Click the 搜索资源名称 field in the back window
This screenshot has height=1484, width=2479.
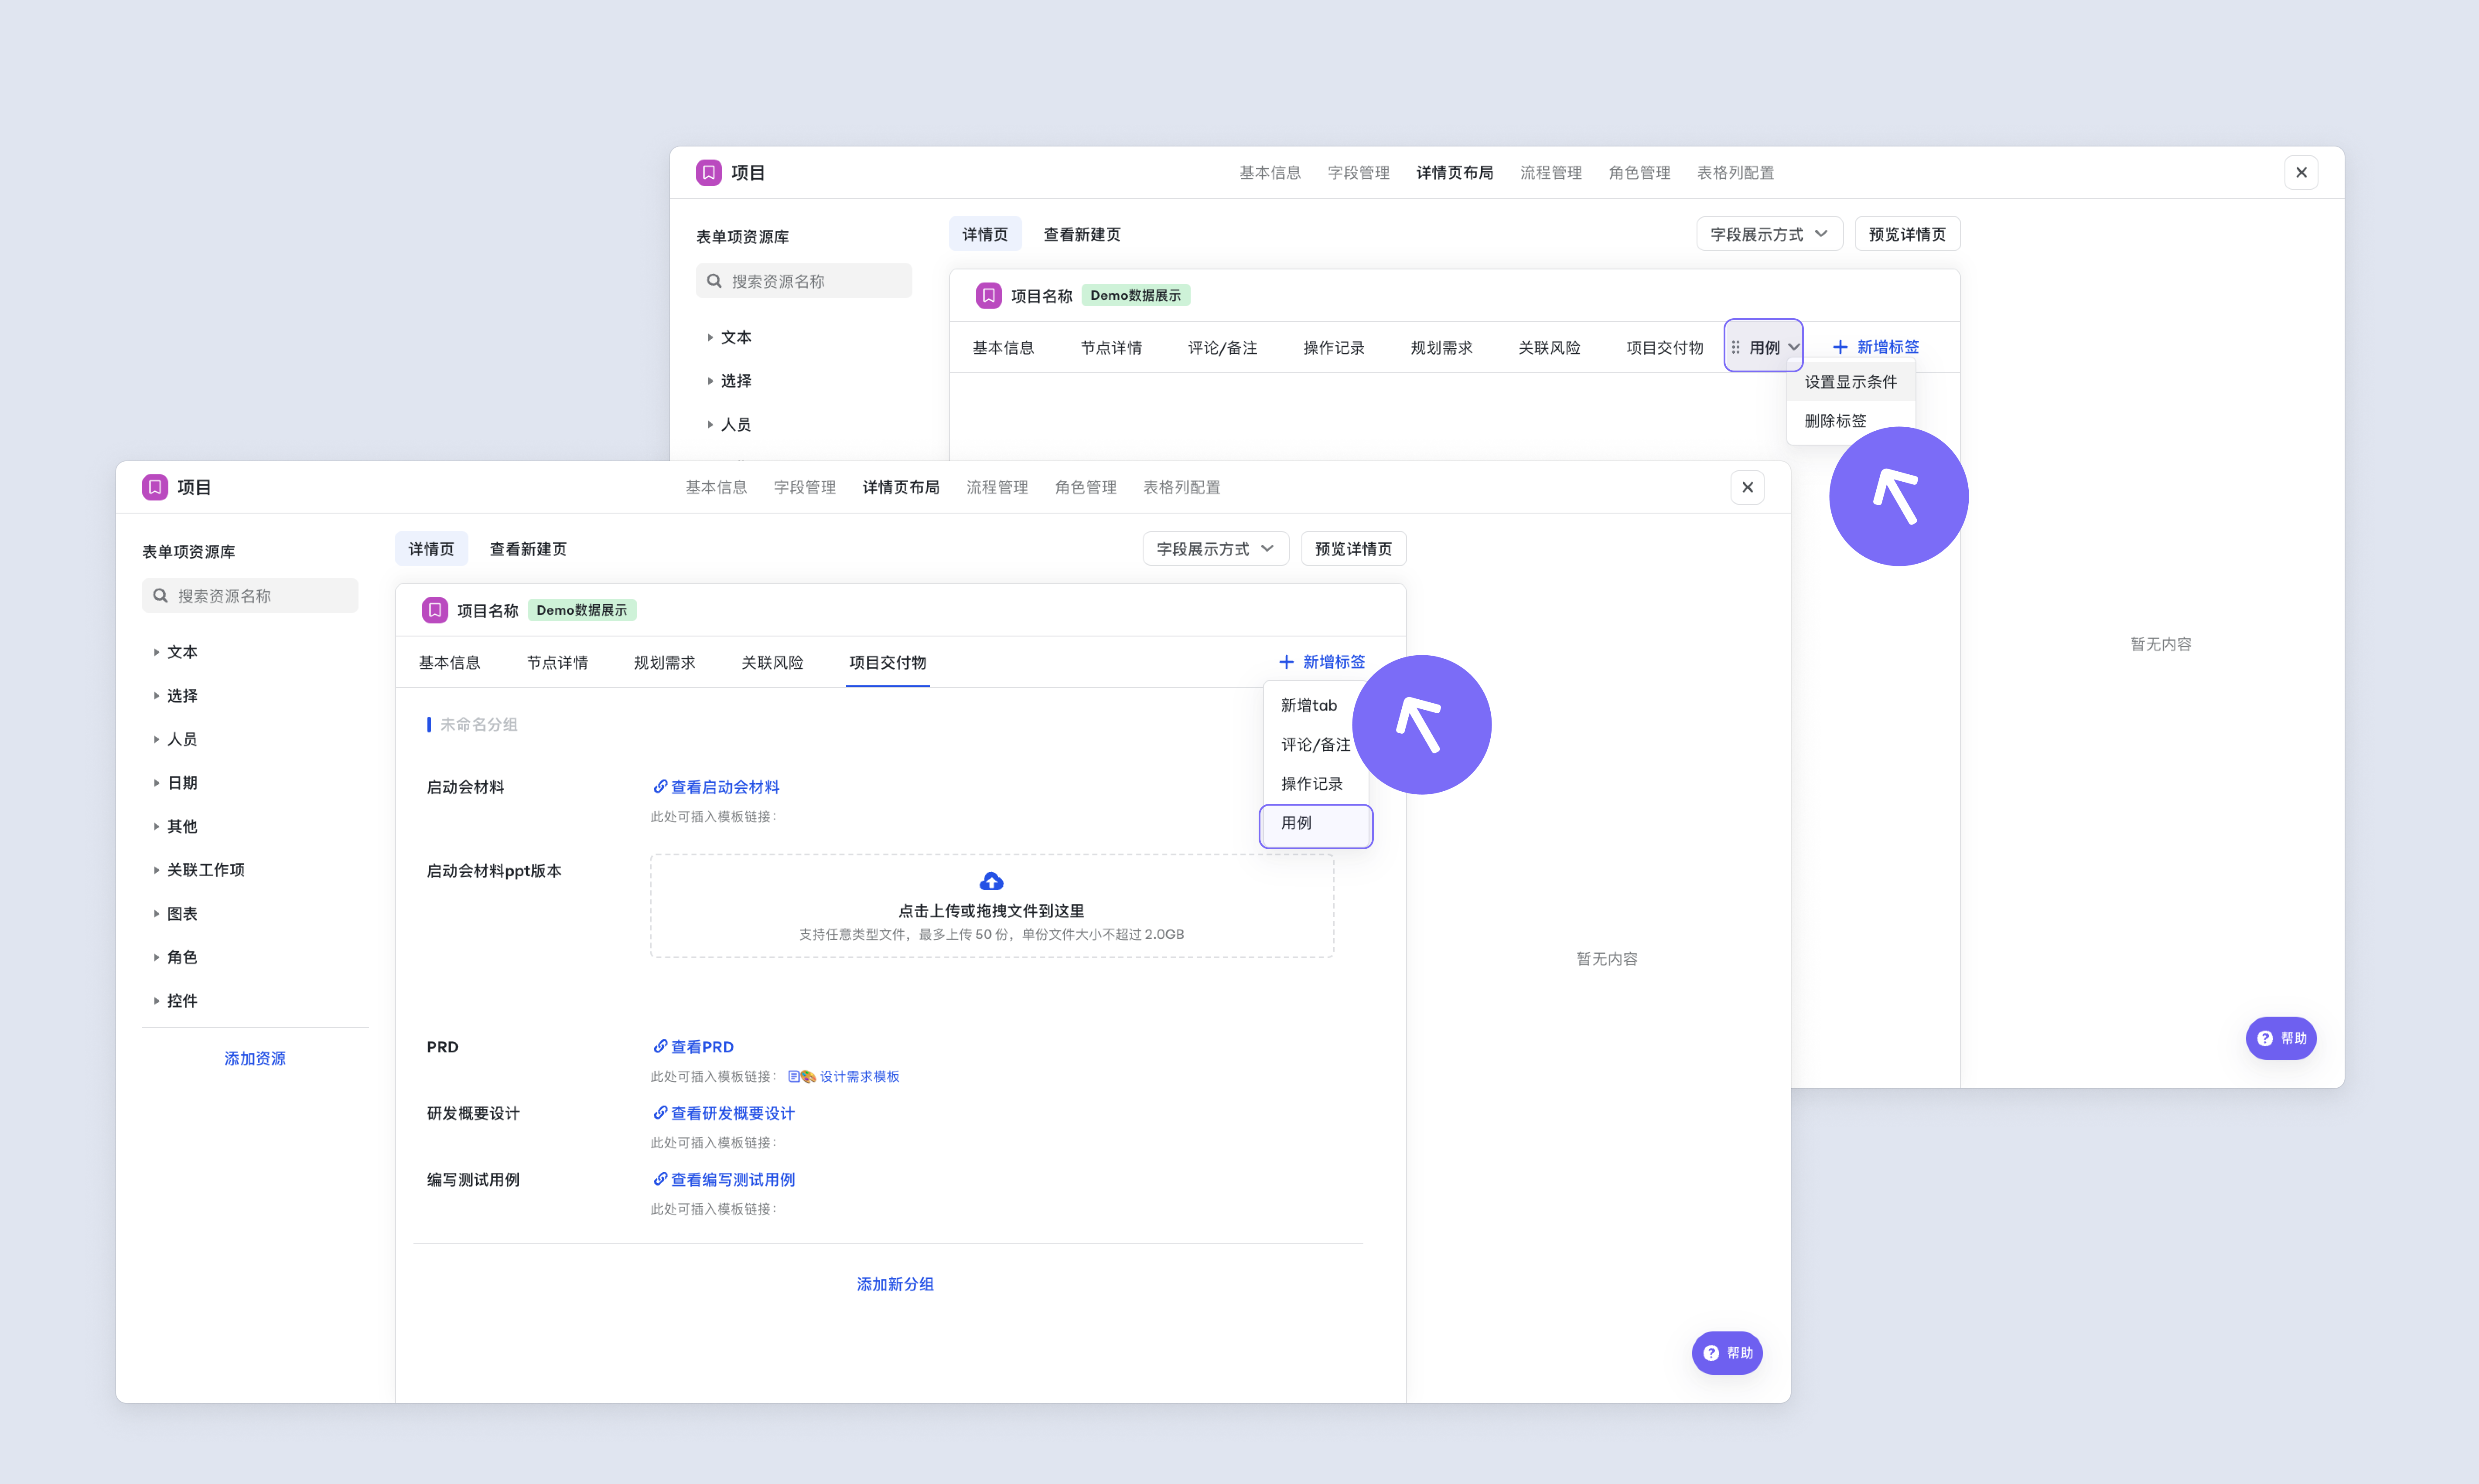point(804,281)
